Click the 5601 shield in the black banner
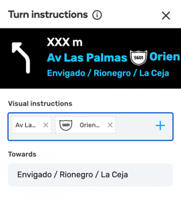This screenshot has height=198, width=181. point(138,58)
